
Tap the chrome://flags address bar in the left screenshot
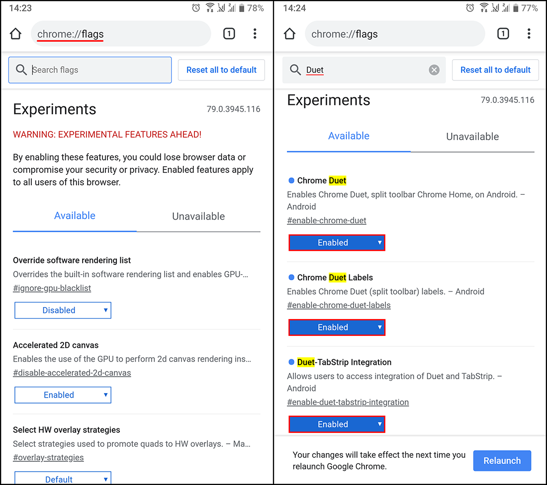tap(121, 34)
